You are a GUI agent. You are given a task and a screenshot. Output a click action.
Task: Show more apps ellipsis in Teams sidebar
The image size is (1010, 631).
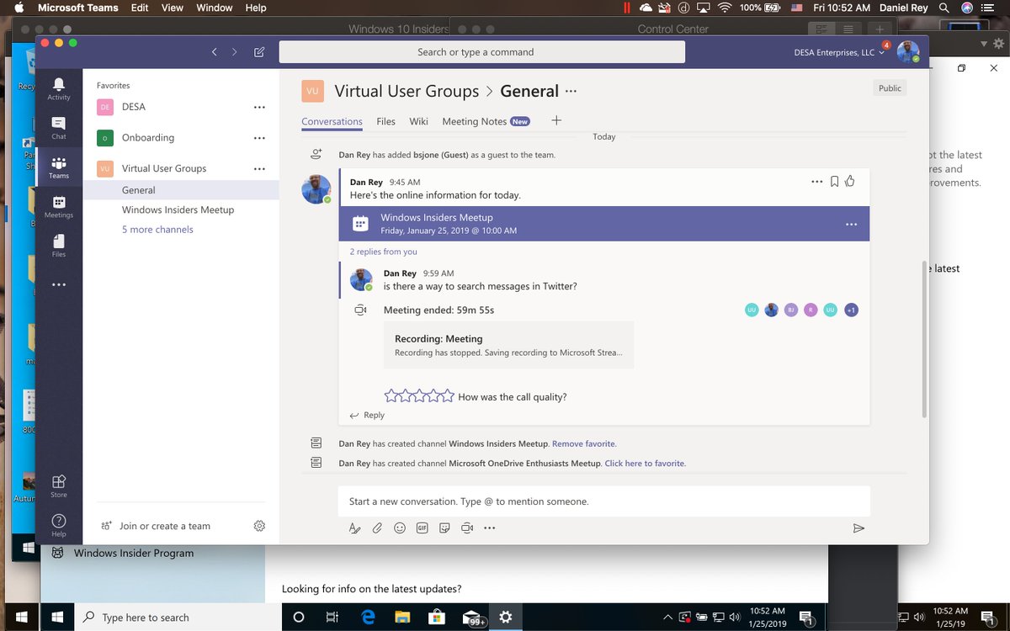click(x=59, y=285)
